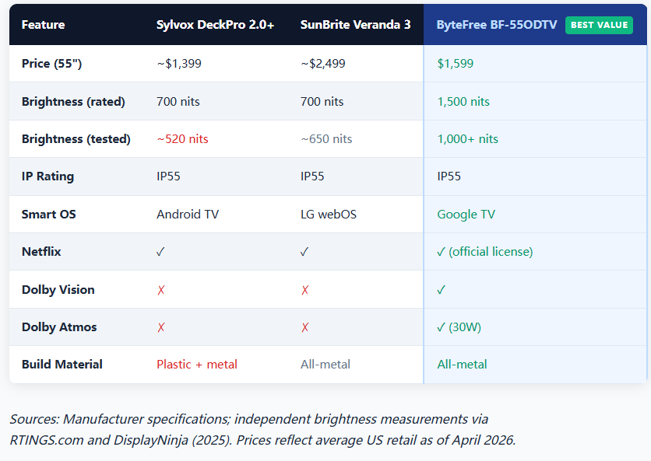Select the Google TV cell in Smart OS row
Viewport: 651px width, 461px height.
coord(466,215)
